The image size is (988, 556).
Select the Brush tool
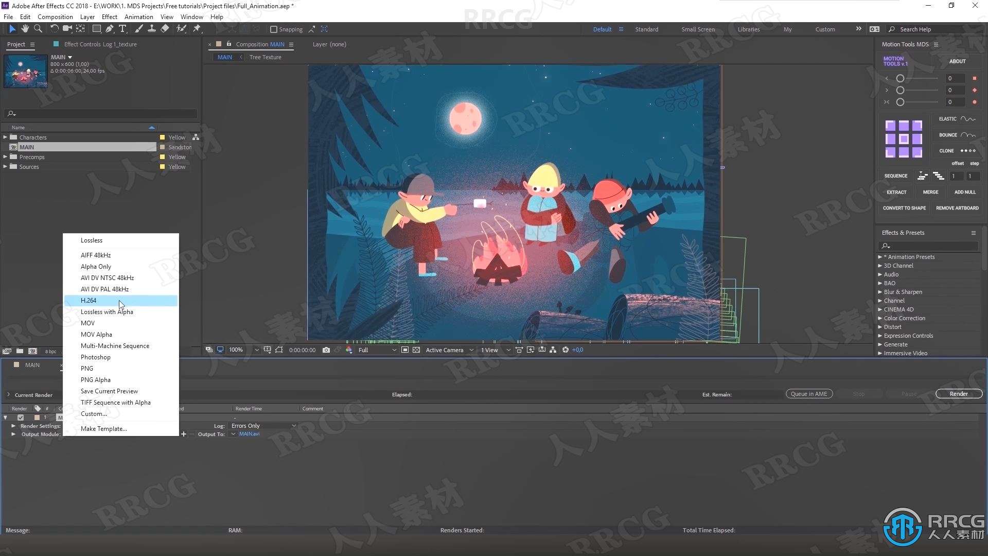click(x=138, y=29)
